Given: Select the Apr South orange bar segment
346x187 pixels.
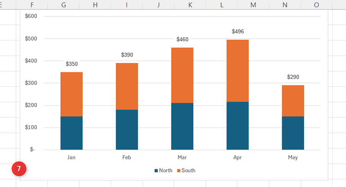Looking at the screenshot, I should pos(238,71).
